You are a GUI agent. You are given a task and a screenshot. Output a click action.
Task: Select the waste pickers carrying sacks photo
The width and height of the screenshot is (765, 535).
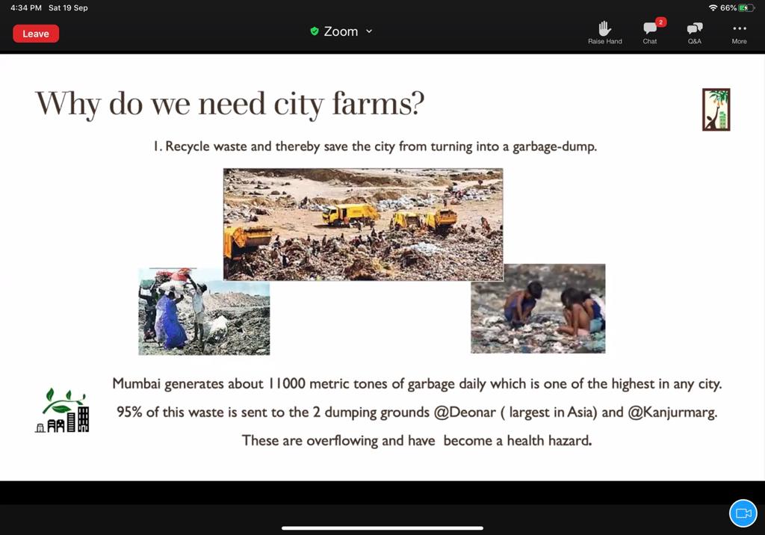204,312
